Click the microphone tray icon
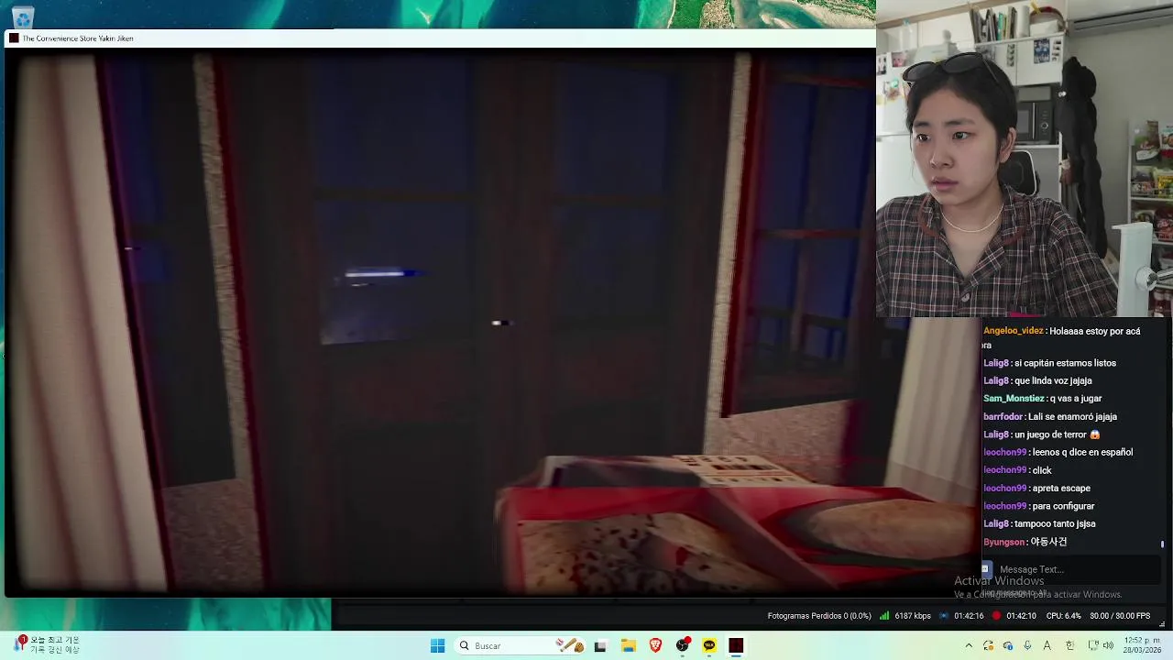Viewport: 1173px width, 660px height. tap(1027, 645)
